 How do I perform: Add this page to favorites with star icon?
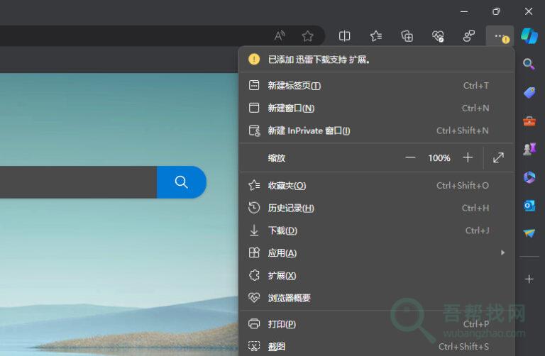coord(307,36)
